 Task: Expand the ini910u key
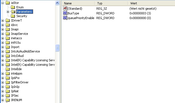tap(2, 43)
